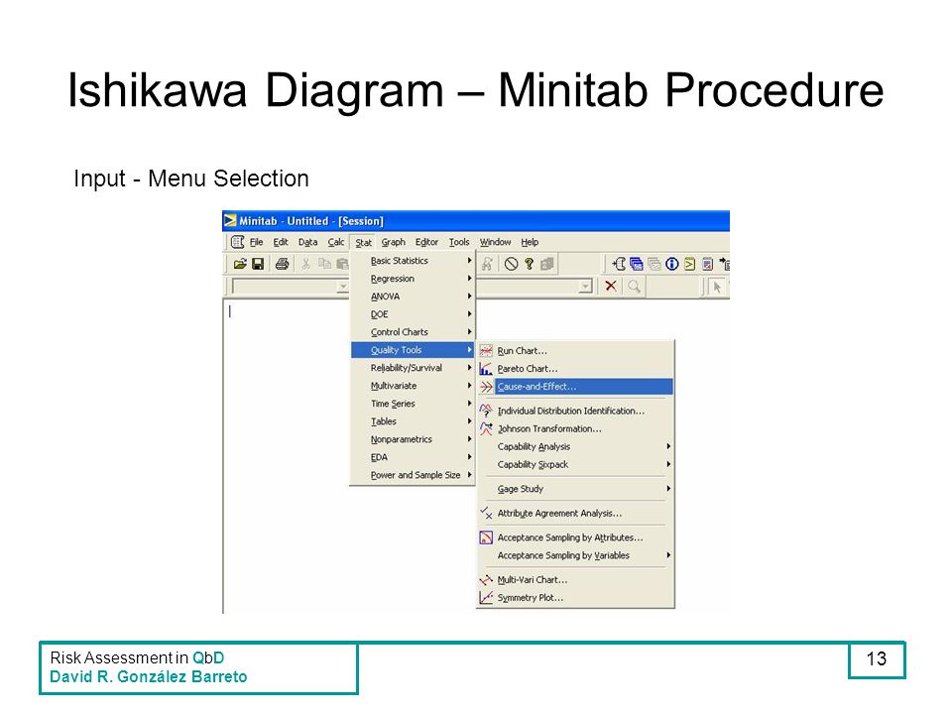Click the red X delete icon

(x=611, y=286)
